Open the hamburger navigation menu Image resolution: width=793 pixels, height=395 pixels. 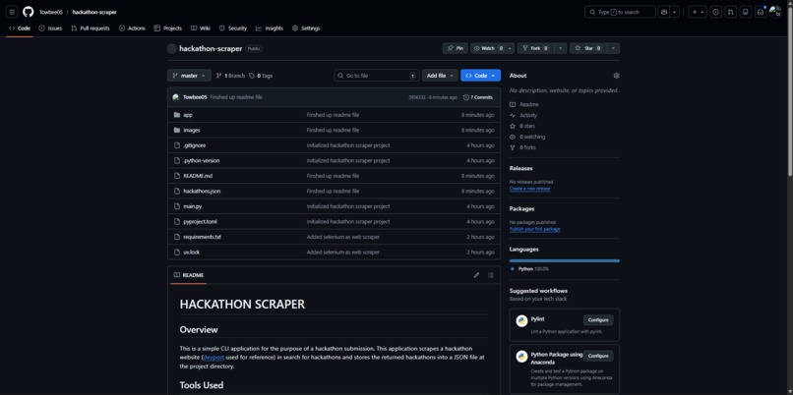point(12,12)
